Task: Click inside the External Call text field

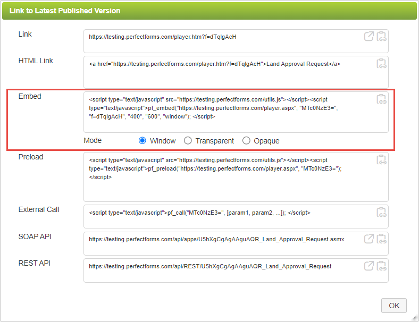Action: pos(236,217)
